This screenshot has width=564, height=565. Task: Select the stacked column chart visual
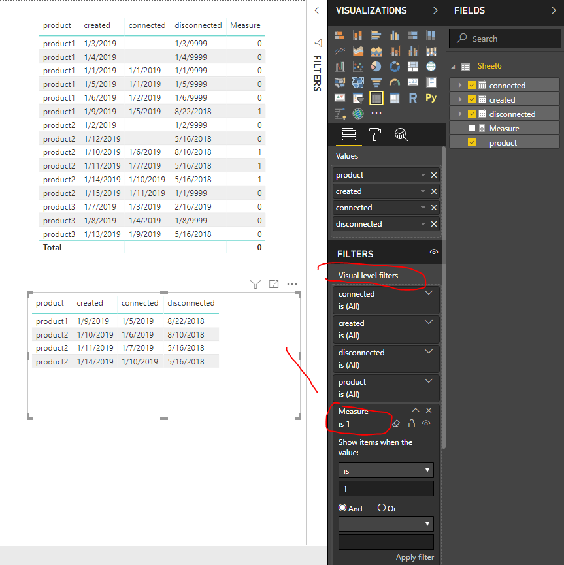[358, 35]
